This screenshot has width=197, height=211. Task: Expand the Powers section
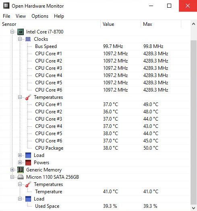pyautogui.click(x=20, y=163)
